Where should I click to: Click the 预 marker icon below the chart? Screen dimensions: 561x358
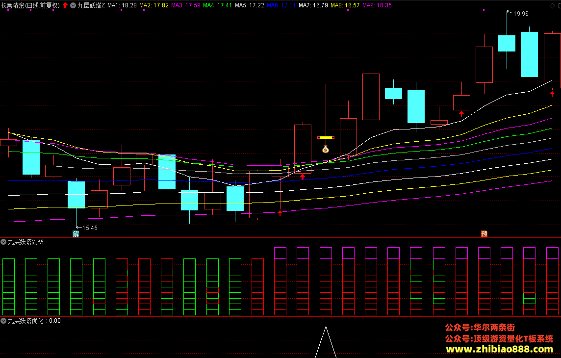coord(484,233)
